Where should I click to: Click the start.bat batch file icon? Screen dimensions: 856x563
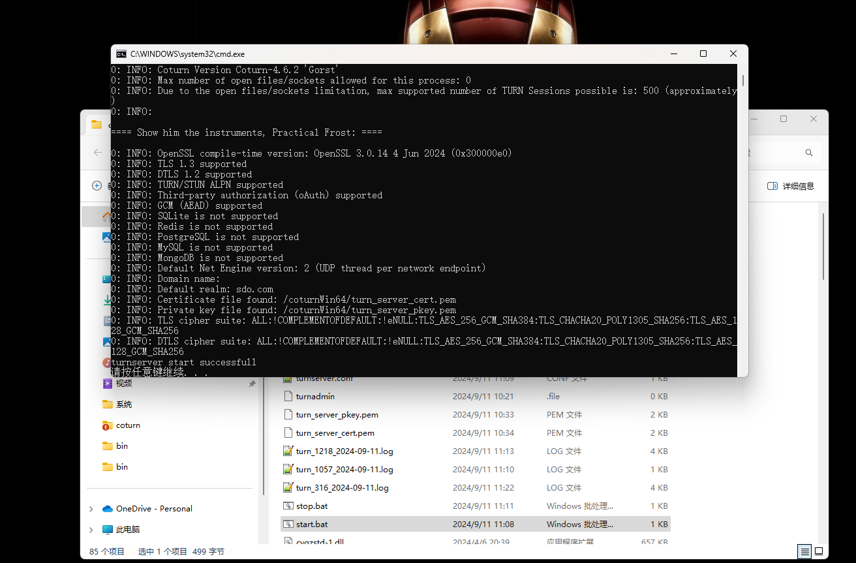(288, 525)
